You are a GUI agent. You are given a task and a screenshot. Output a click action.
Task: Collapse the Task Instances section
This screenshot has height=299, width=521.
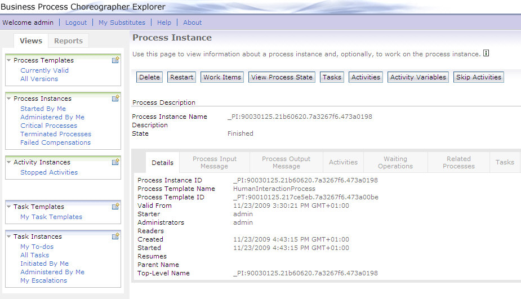(x=9, y=236)
